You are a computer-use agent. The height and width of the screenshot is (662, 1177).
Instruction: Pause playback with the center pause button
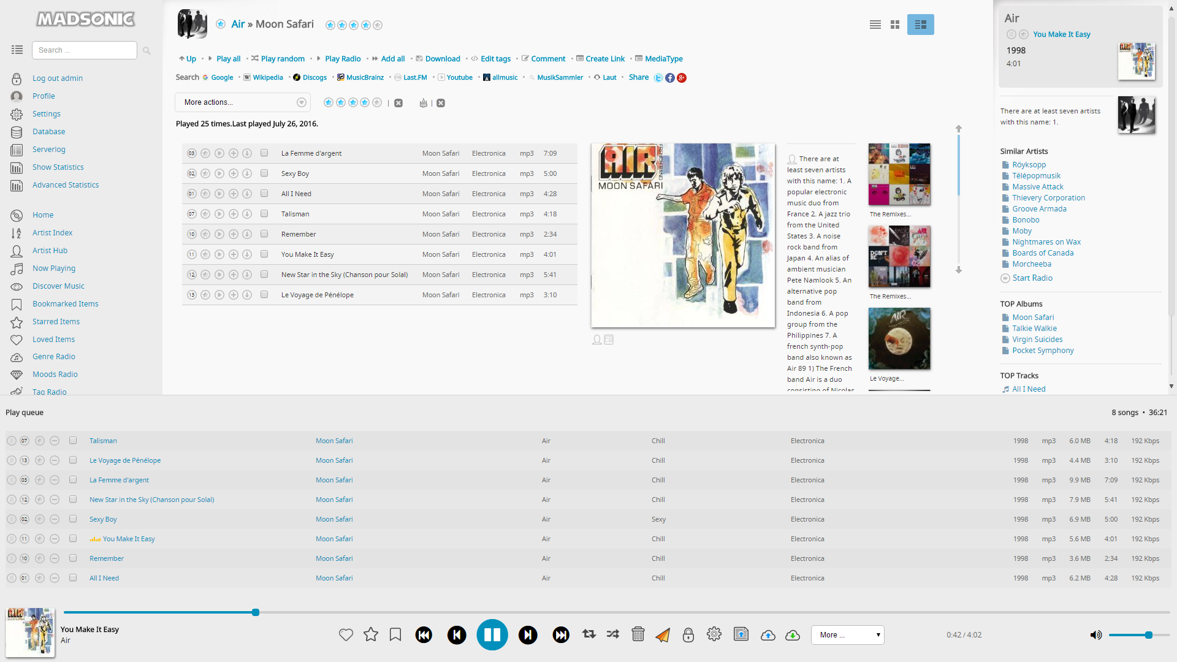point(492,635)
